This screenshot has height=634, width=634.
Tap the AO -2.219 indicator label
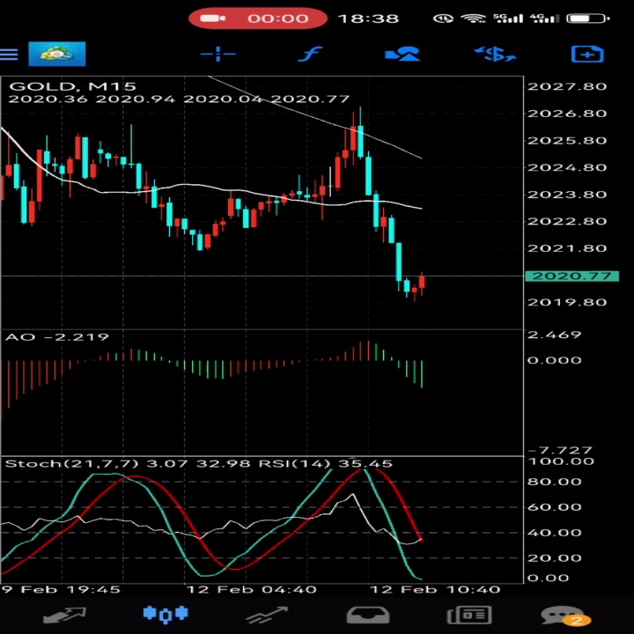click(x=57, y=336)
